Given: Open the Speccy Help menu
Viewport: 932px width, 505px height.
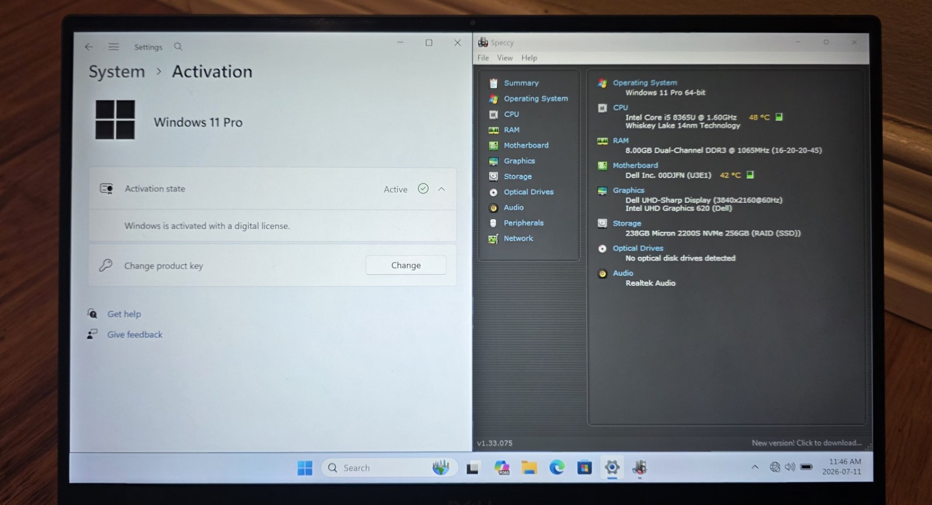Looking at the screenshot, I should point(529,58).
